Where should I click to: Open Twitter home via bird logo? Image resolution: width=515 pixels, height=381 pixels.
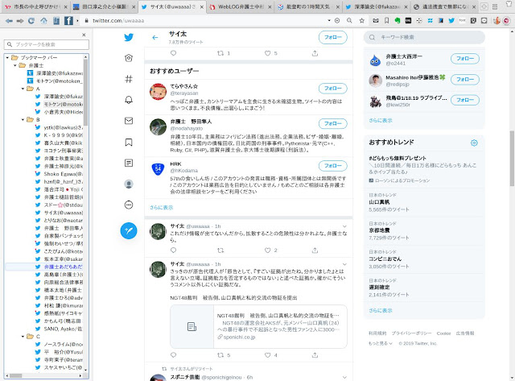point(129,37)
